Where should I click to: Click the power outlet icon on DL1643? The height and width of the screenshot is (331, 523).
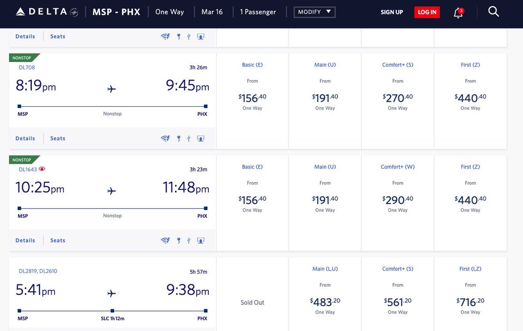pos(179,240)
